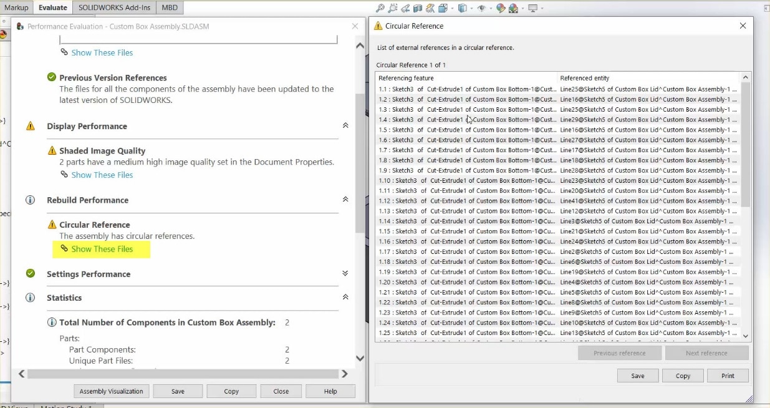Click scroll up arrow in Circular Reference list
770x408 pixels.
(746, 77)
